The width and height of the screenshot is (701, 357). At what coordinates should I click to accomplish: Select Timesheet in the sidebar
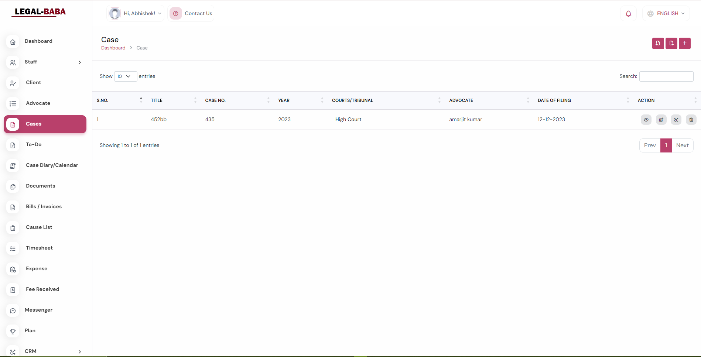[39, 248]
